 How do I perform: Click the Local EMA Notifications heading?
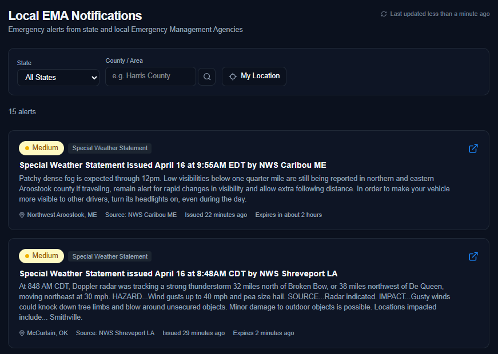(x=75, y=15)
